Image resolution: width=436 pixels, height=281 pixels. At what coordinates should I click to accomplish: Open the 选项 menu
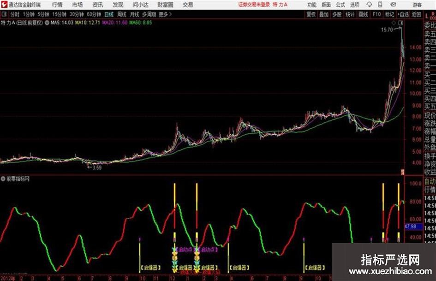point(354,5)
